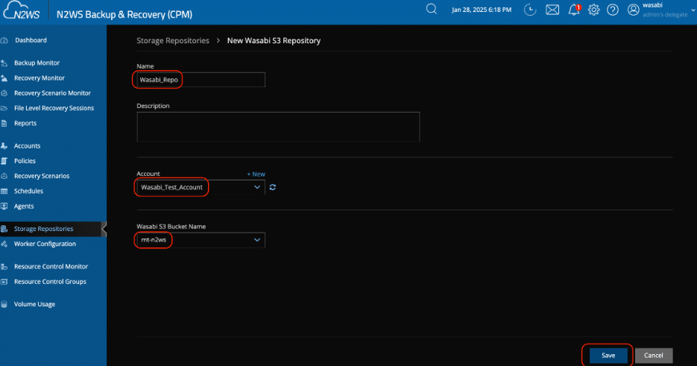Click the Recovery Monitor sidebar icon

(4, 78)
